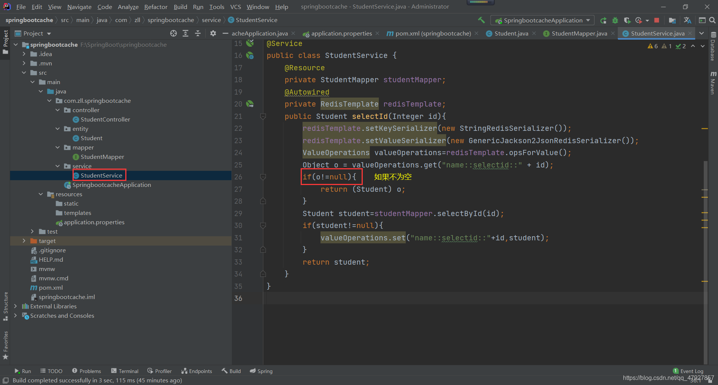Click the Build project hammer icon
The width and height of the screenshot is (718, 385).
tap(481, 20)
